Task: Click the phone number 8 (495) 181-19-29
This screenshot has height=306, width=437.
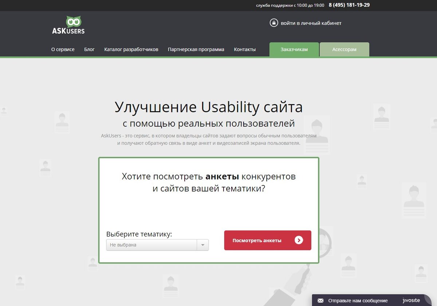Action: pos(349,5)
